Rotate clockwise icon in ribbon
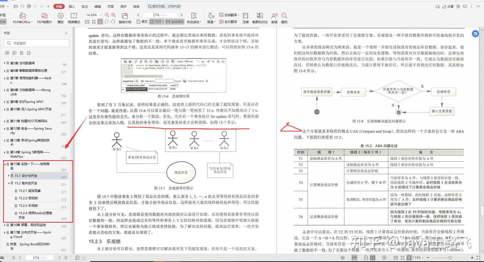484x262 pixels. tap(113, 22)
